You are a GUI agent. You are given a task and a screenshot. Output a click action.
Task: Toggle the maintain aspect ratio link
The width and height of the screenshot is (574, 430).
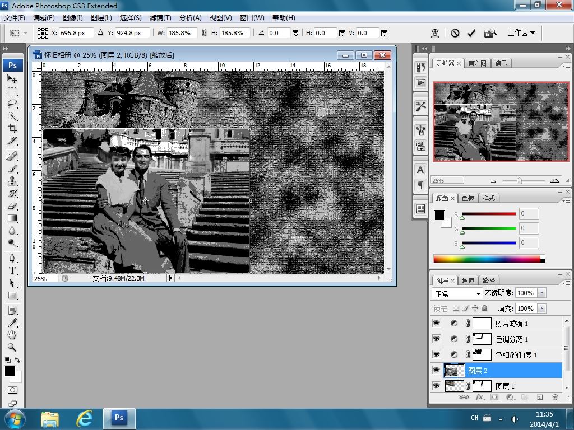204,33
